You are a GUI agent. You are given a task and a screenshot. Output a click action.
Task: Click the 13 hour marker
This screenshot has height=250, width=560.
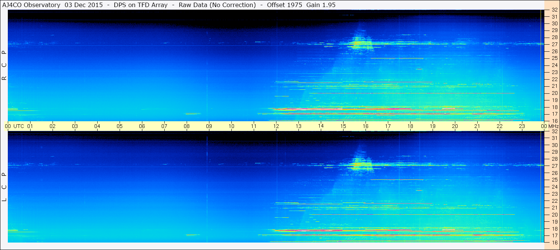click(298, 126)
